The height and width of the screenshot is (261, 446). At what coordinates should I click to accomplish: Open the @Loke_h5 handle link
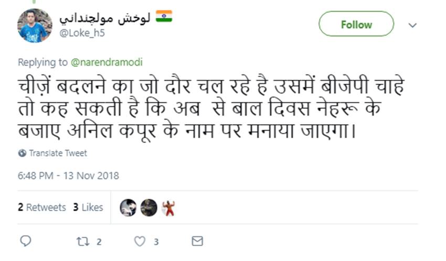point(77,32)
